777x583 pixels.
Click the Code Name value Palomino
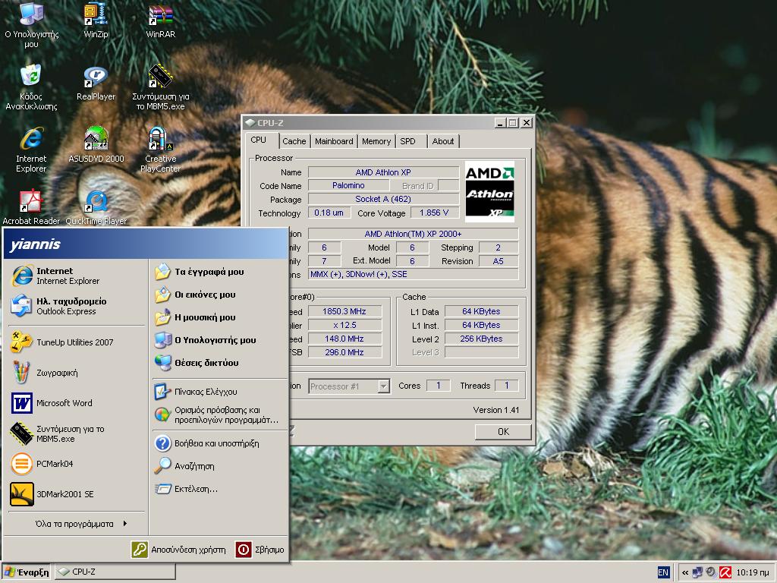click(x=348, y=185)
